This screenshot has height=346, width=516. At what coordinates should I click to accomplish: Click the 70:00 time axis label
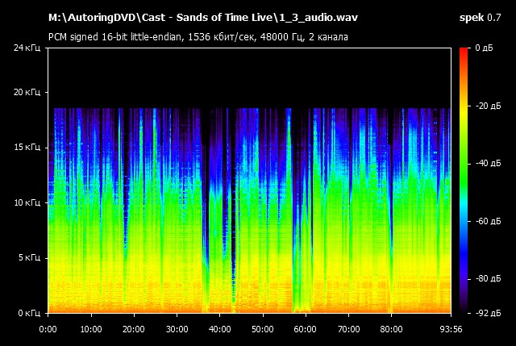click(349, 329)
